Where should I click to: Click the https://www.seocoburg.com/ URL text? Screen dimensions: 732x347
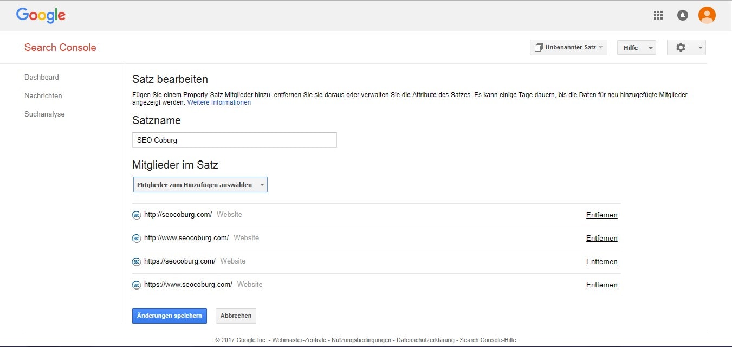click(188, 284)
